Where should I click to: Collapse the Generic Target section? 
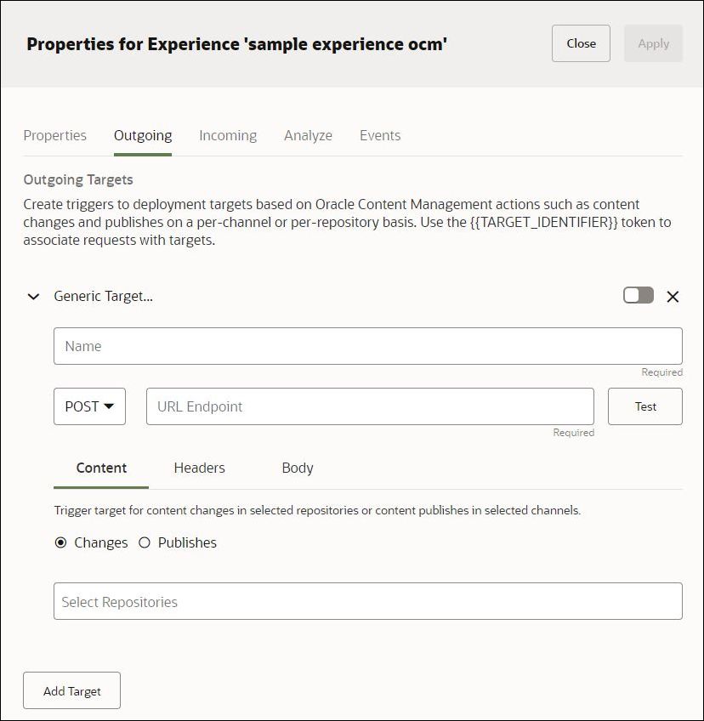(x=33, y=296)
